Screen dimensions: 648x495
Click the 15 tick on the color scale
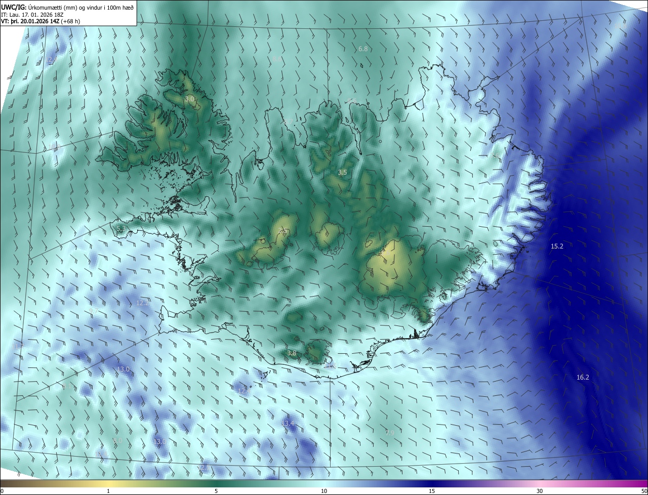[x=432, y=491]
